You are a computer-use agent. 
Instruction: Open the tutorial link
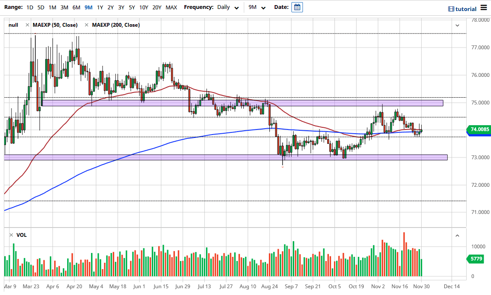click(462, 9)
